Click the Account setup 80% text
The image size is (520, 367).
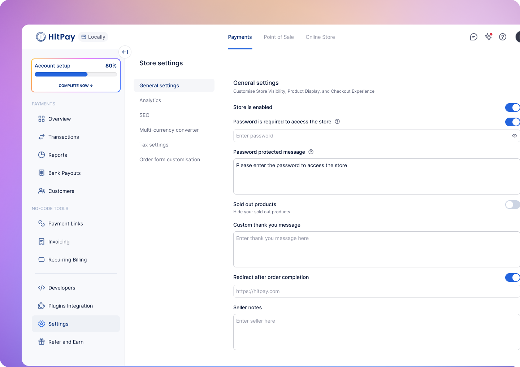coord(76,66)
